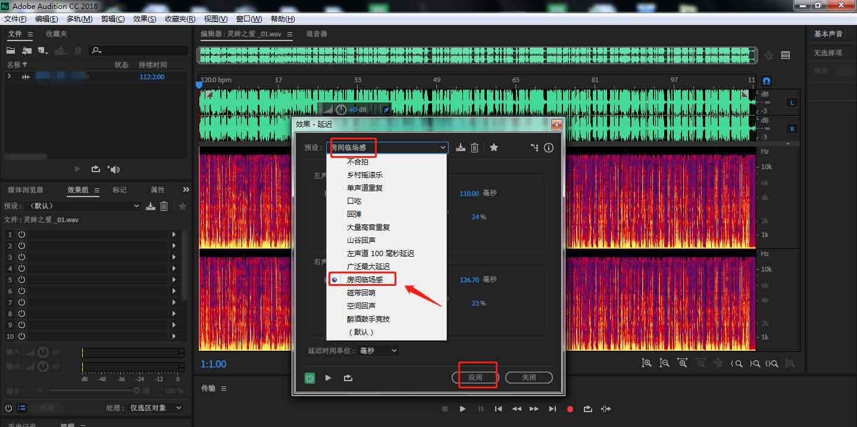Switch to the 混音器 tab
The width and height of the screenshot is (857, 427).
pyautogui.click(x=317, y=34)
